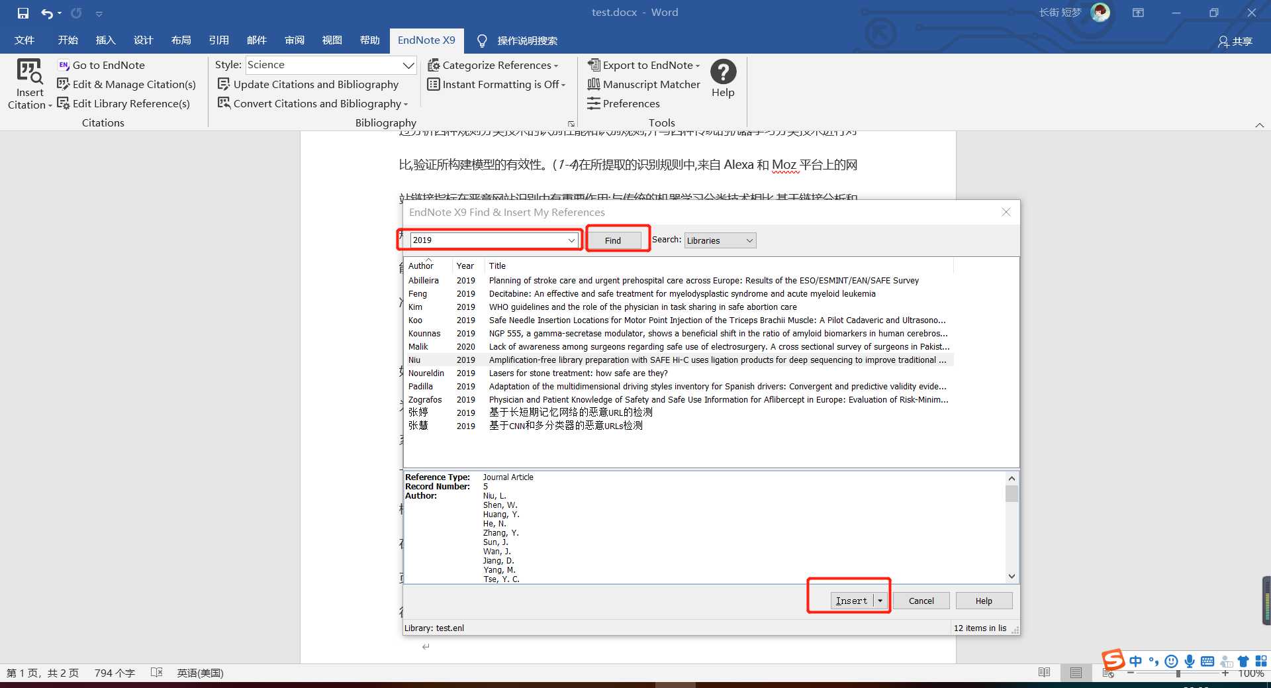Click the zoom slider handle
This screenshot has height=688, width=1271.
coord(1178,673)
